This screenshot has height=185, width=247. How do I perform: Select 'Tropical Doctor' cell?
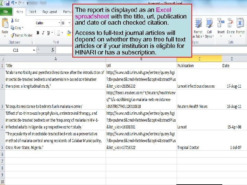click(x=199, y=140)
